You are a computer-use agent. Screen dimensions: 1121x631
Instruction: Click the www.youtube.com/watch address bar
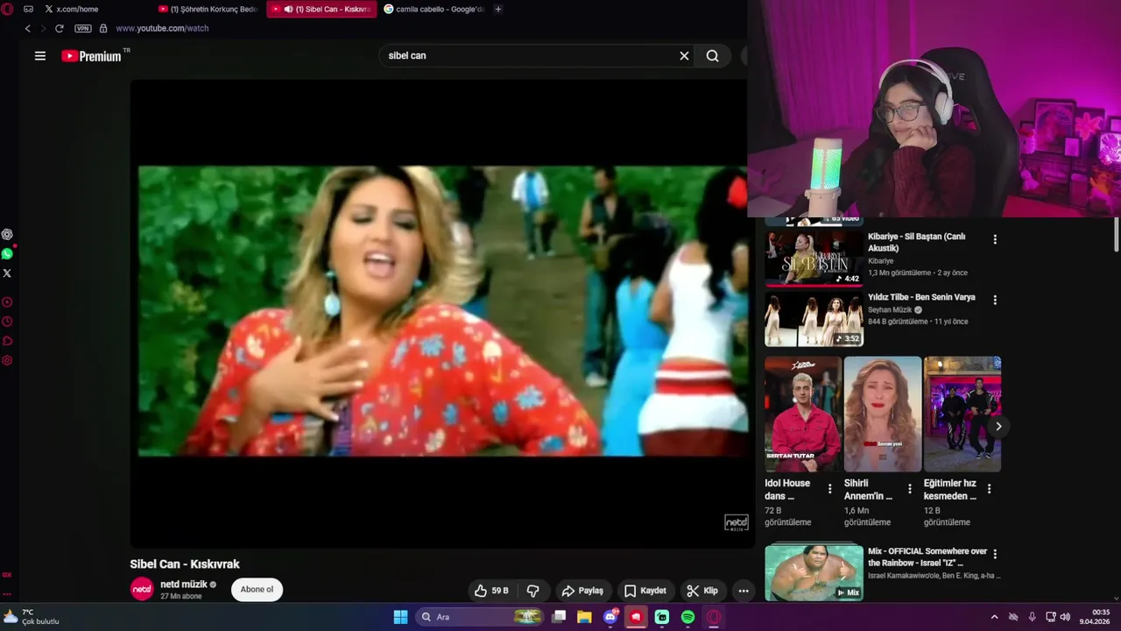coord(162,28)
